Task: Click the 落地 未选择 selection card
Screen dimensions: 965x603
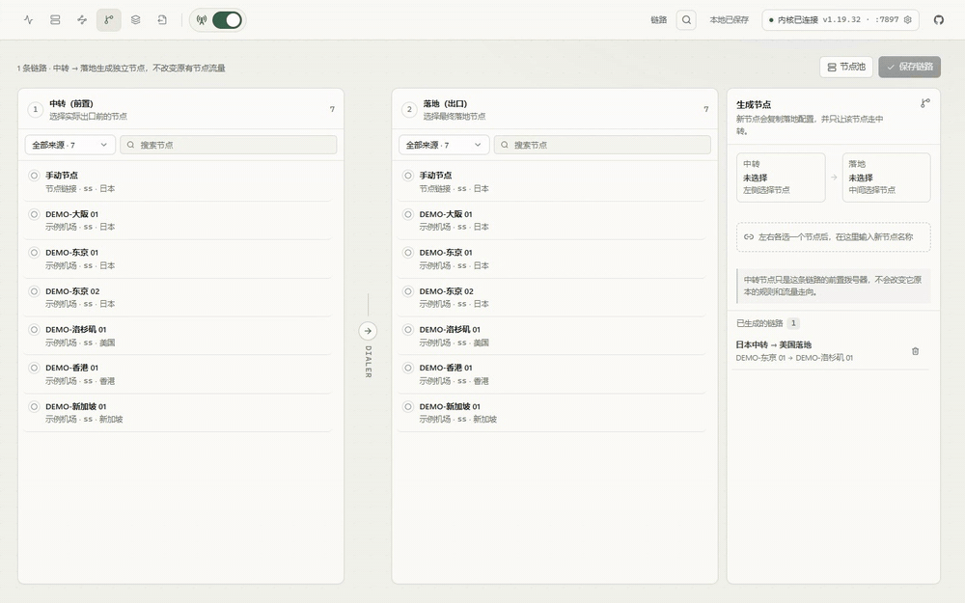Action: [886, 178]
